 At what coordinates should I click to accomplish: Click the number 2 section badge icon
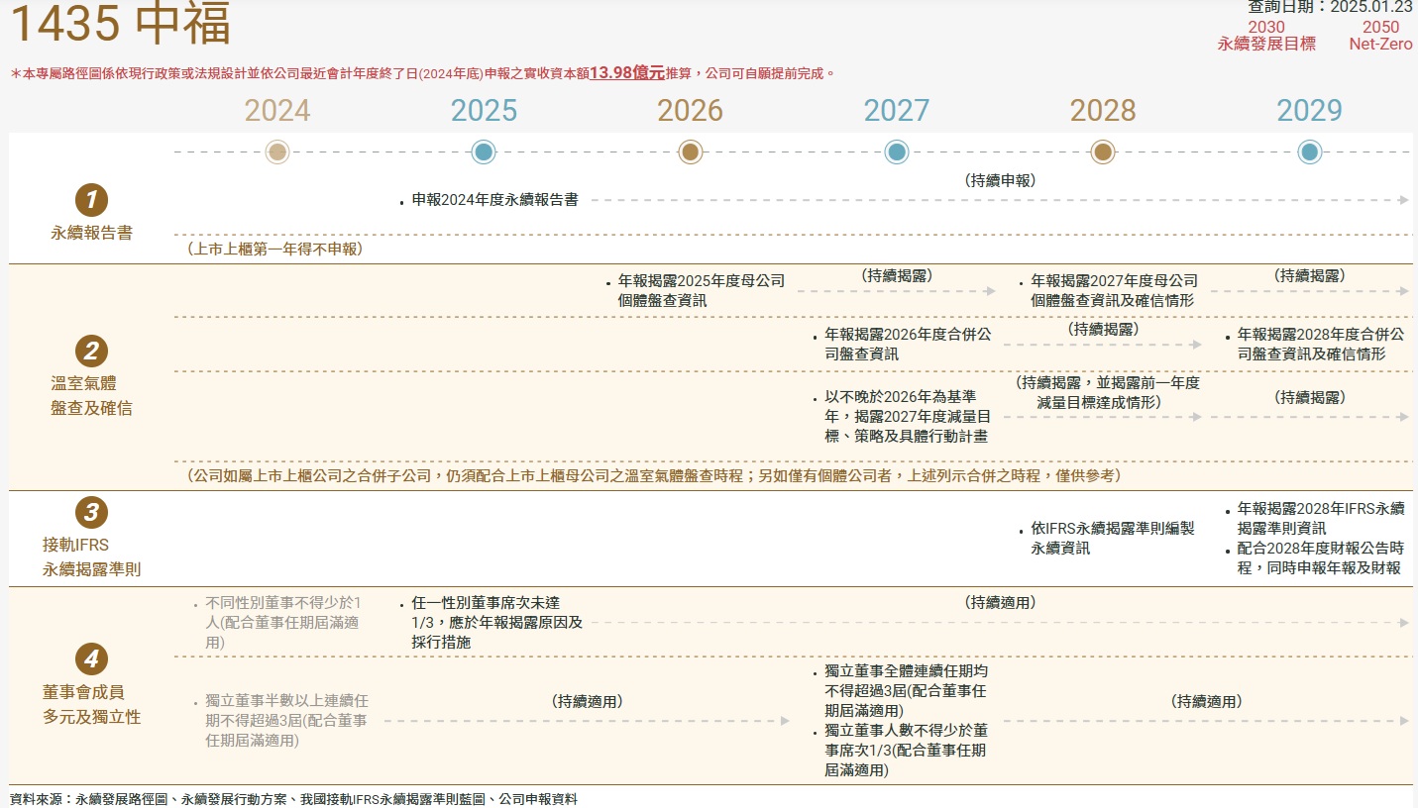coord(91,351)
